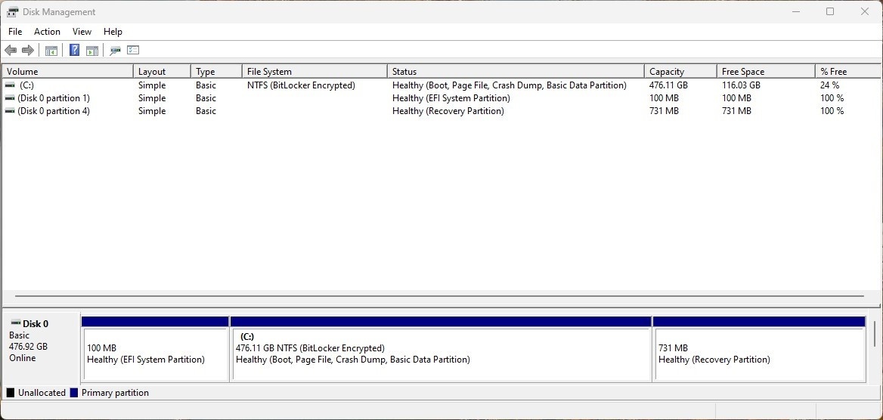Click the 'Healthy (Recovery Partition)' status cell in list
The height and width of the screenshot is (420, 883).
(x=448, y=111)
